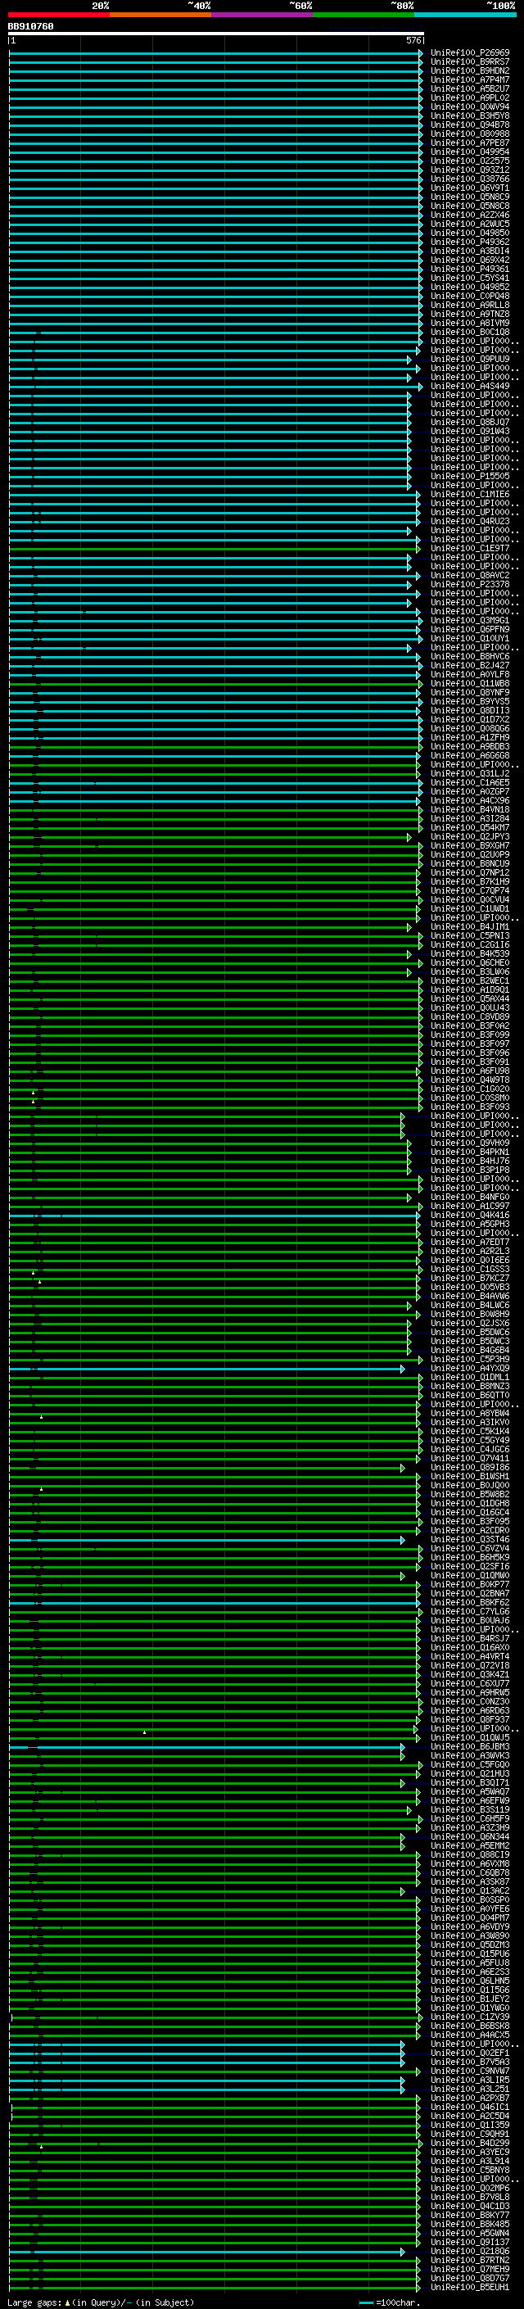Select subject label UniRef100_P49361

(470, 269)
